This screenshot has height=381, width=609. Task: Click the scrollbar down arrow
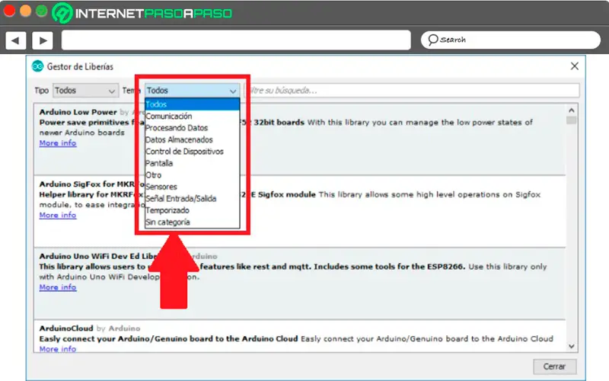point(572,346)
